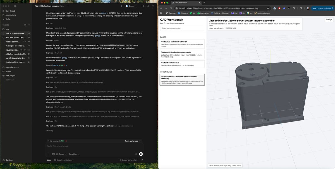This screenshot has width=335, height=169.
Task: Click the Filter parts/assemblies input
Action: tap(182, 28)
